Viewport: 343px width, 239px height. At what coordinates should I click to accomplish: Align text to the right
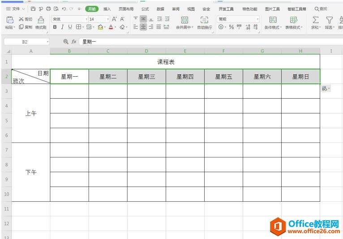point(151,27)
